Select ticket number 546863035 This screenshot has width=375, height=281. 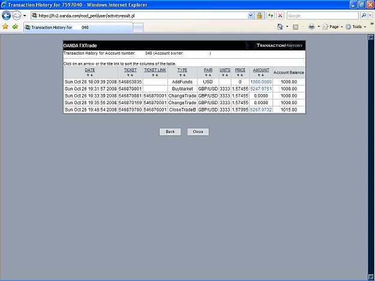click(x=130, y=82)
